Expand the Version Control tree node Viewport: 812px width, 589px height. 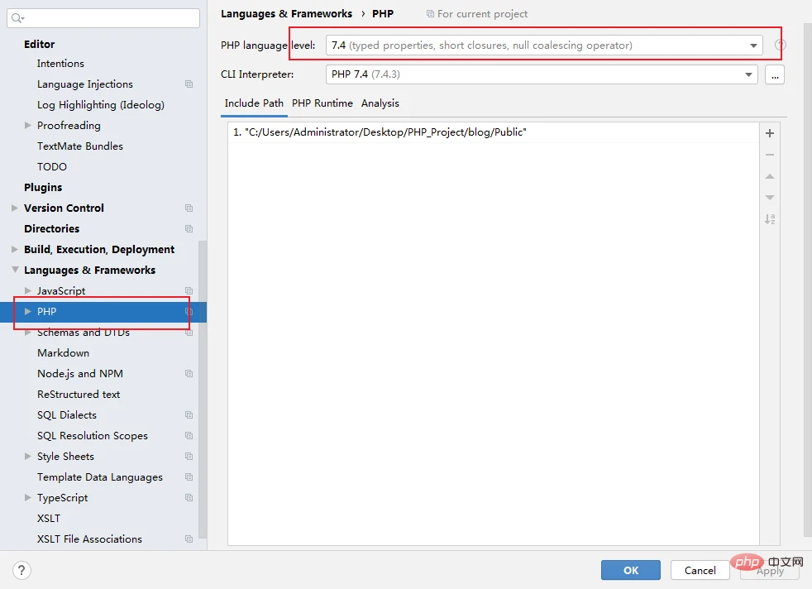[15, 208]
